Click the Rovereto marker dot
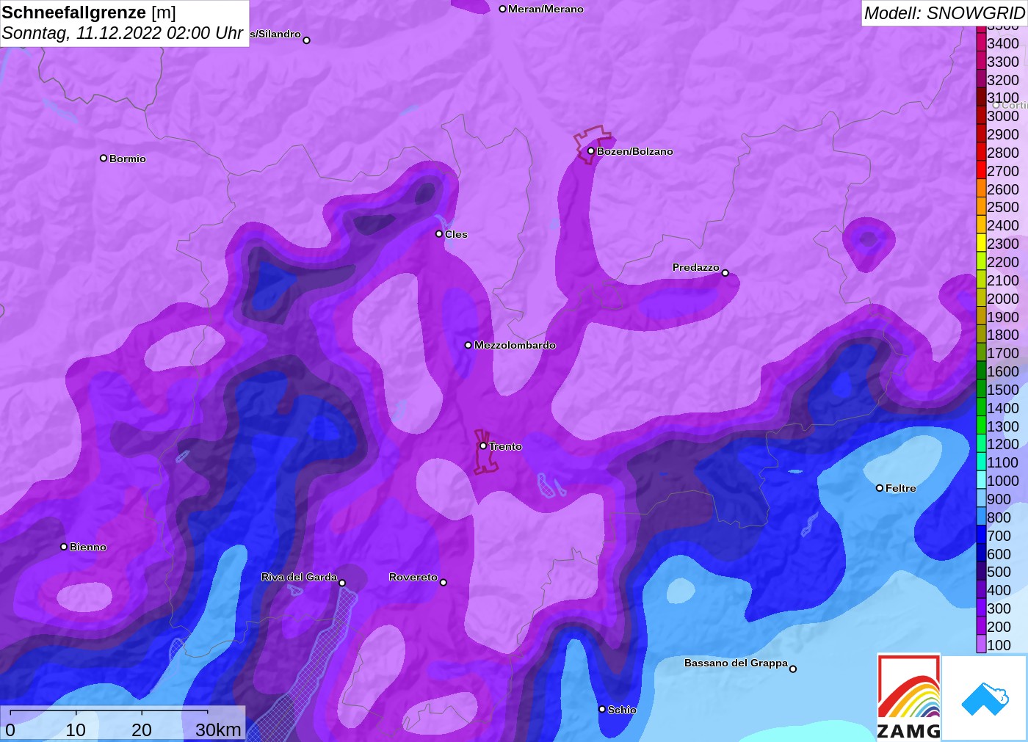 (x=444, y=583)
